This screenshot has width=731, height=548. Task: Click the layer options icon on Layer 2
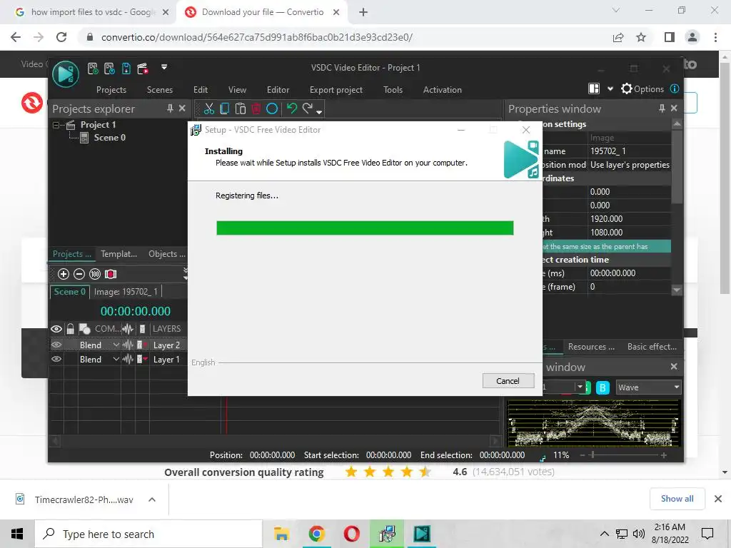click(x=141, y=345)
